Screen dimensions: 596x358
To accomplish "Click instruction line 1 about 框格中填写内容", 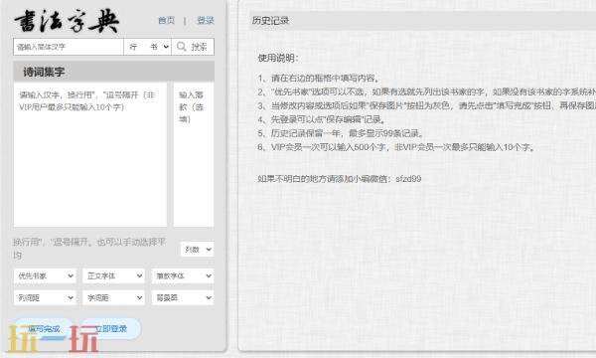I will tap(319, 79).
